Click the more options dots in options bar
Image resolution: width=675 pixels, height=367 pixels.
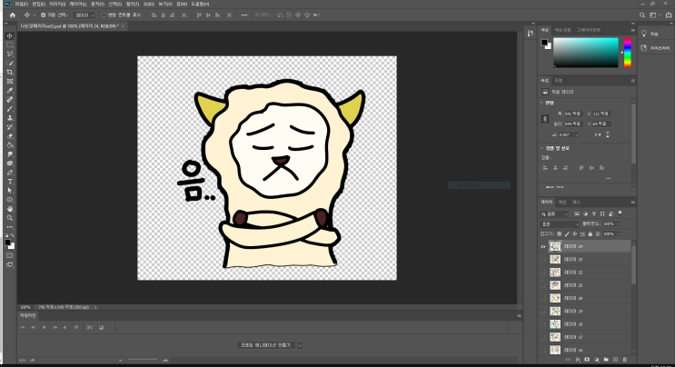(x=244, y=15)
